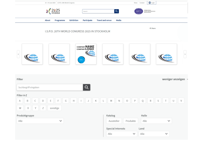Select the COMPANY NAME LOGO exhibitor thumbnail
This screenshot has width=203, height=150.
(86, 54)
